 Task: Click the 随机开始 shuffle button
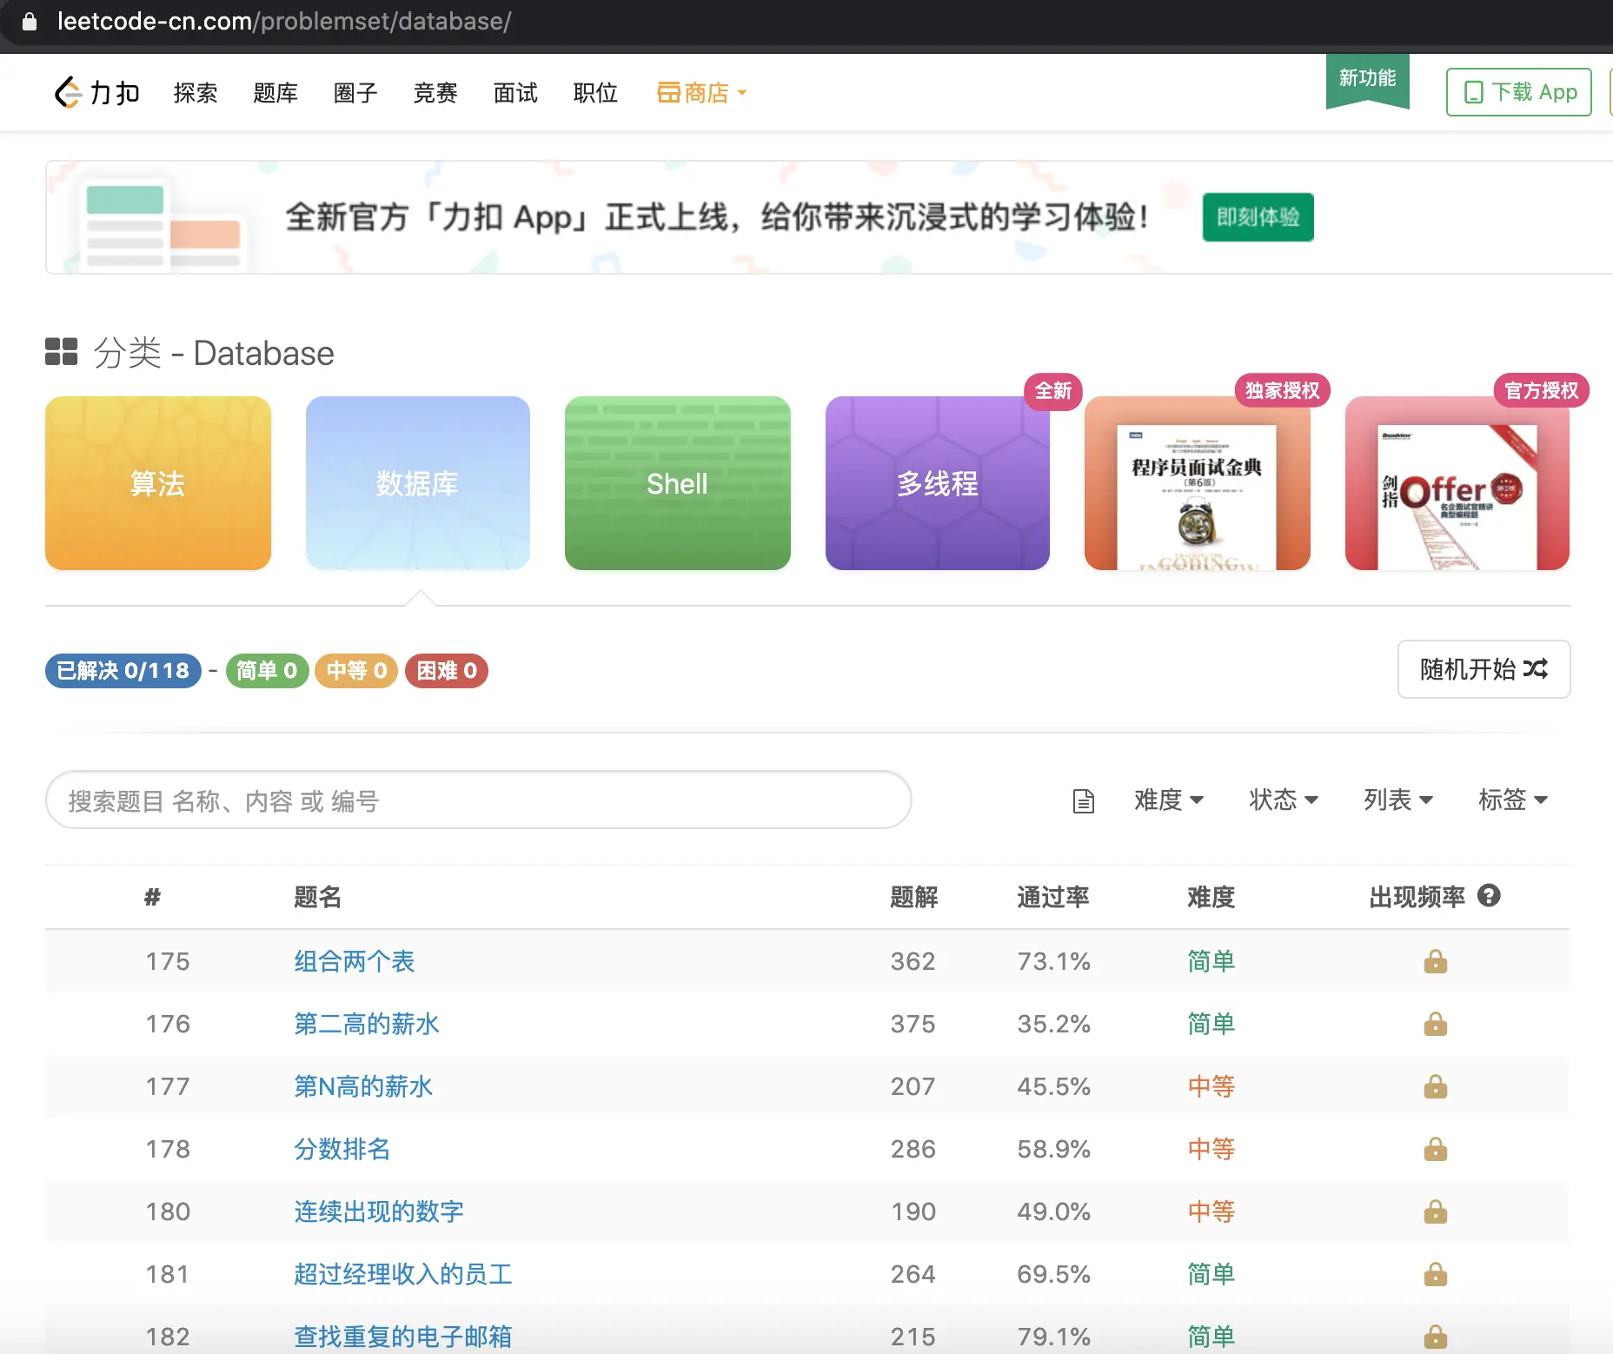click(1484, 669)
